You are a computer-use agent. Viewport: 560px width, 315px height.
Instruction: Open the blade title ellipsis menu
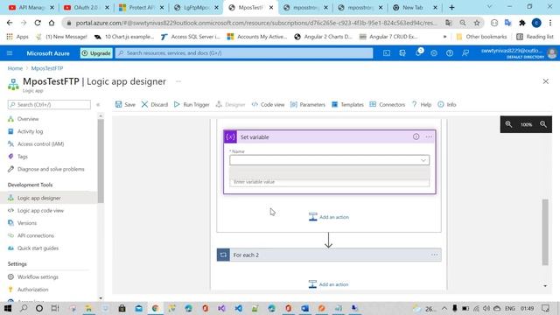(178, 81)
